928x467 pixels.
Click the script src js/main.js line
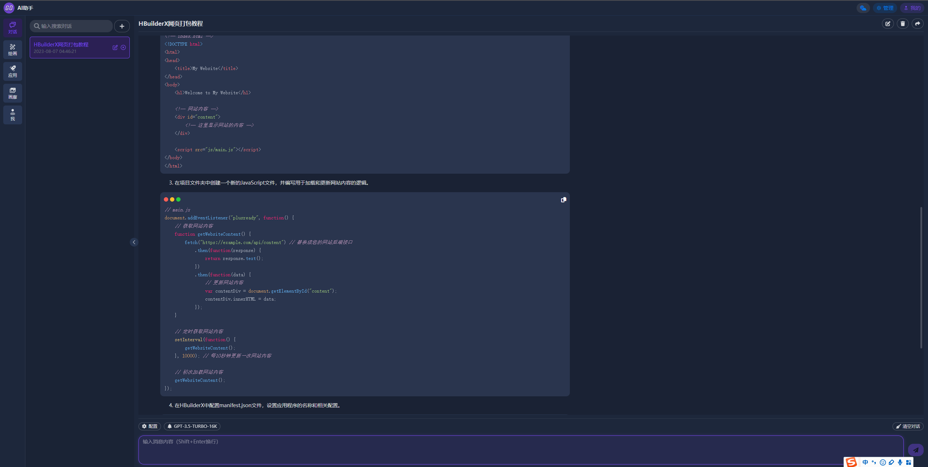tap(218, 150)
